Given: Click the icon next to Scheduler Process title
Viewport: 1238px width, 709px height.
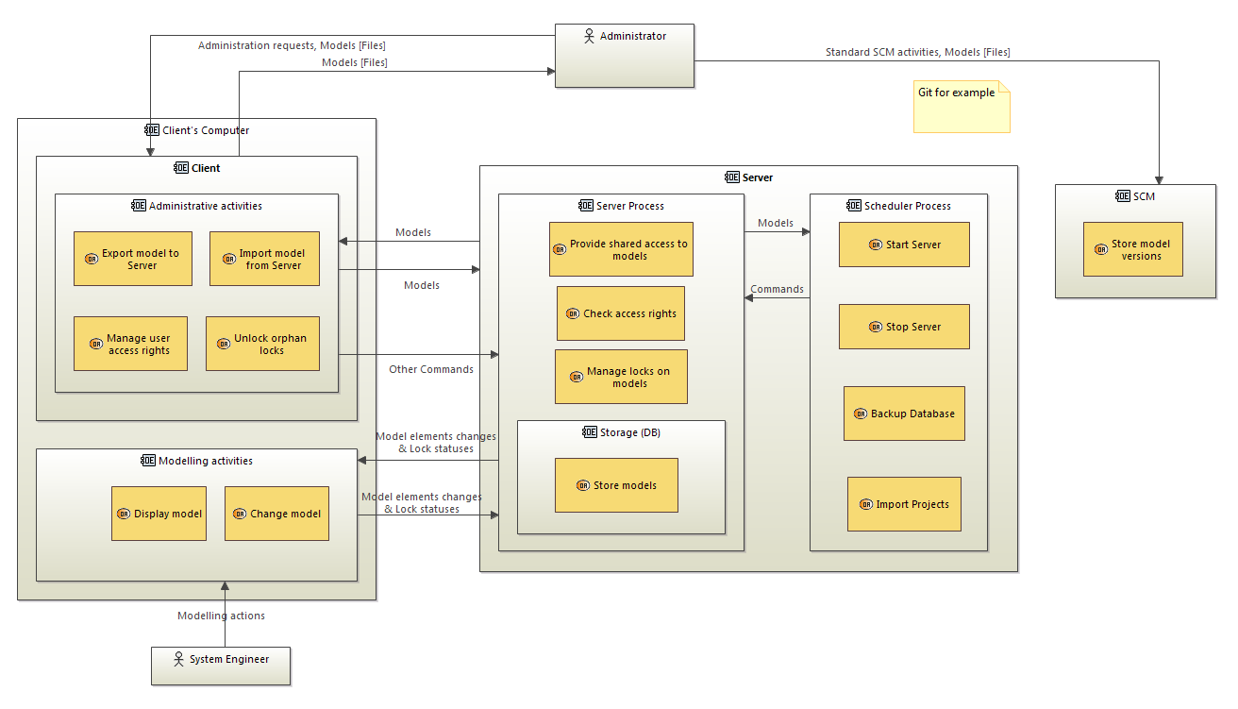Looking at the screenshot, I should pos(854,206).
